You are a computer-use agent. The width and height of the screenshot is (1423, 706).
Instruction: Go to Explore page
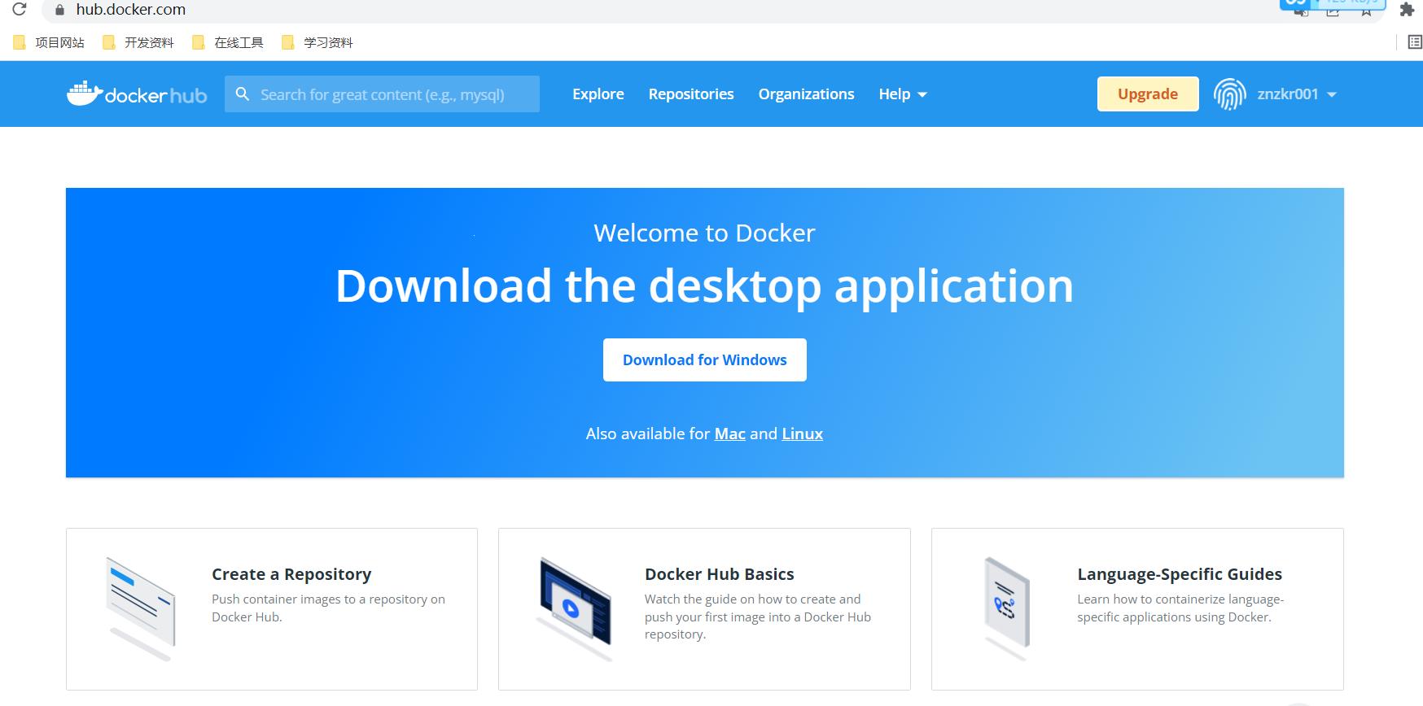[x=598, y=94]
